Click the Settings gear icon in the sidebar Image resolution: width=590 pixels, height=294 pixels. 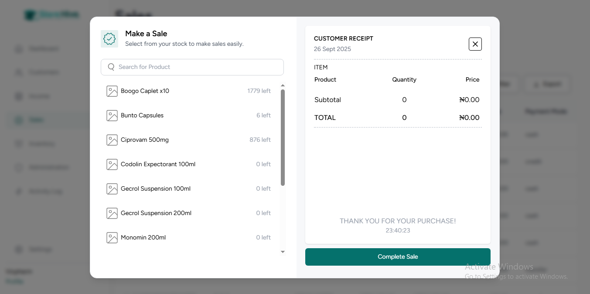(x=18, y=249)
